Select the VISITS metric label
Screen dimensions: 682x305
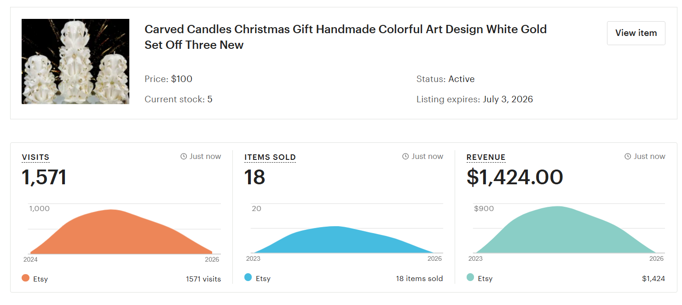(35, 157)
